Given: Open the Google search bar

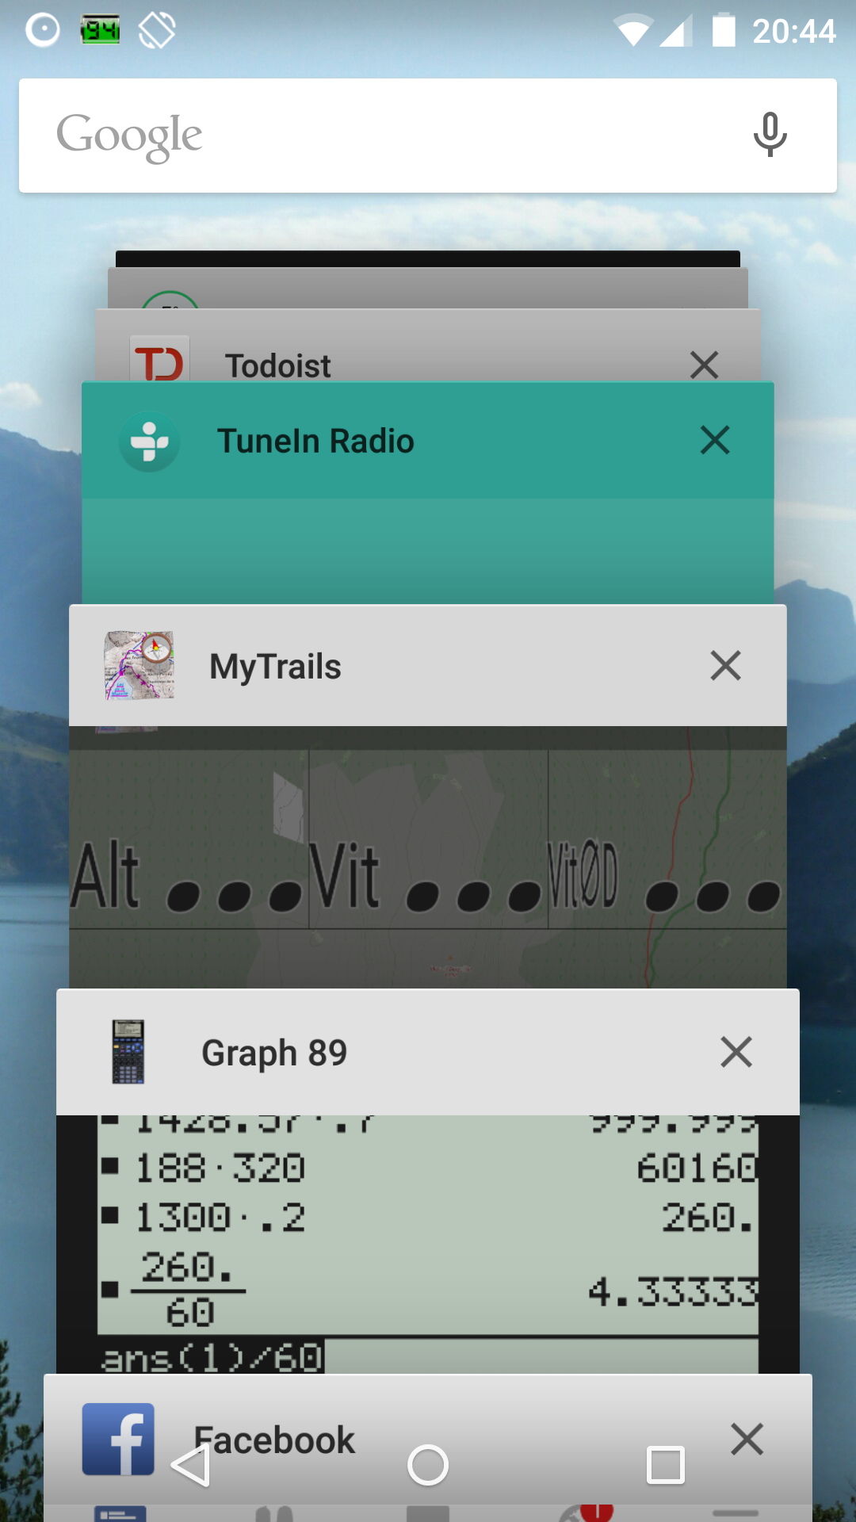Looking at the screenshot, I should 428,136.
